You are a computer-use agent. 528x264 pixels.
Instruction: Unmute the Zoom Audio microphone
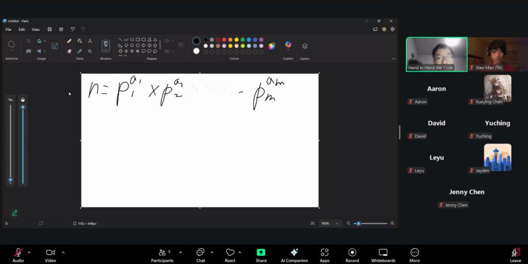pyautogui.click(x=18, y=253)
